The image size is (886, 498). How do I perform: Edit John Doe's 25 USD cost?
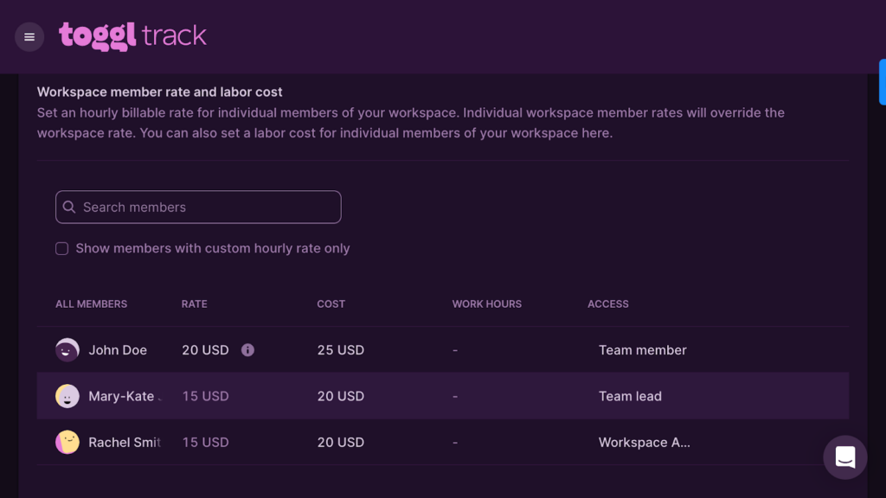pos(340,350)
